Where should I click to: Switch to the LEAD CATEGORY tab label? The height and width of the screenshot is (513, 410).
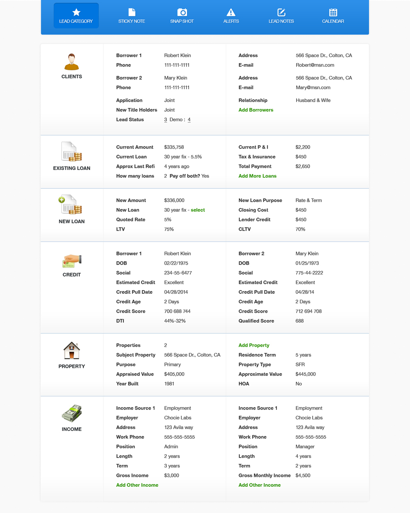point(76,21)
